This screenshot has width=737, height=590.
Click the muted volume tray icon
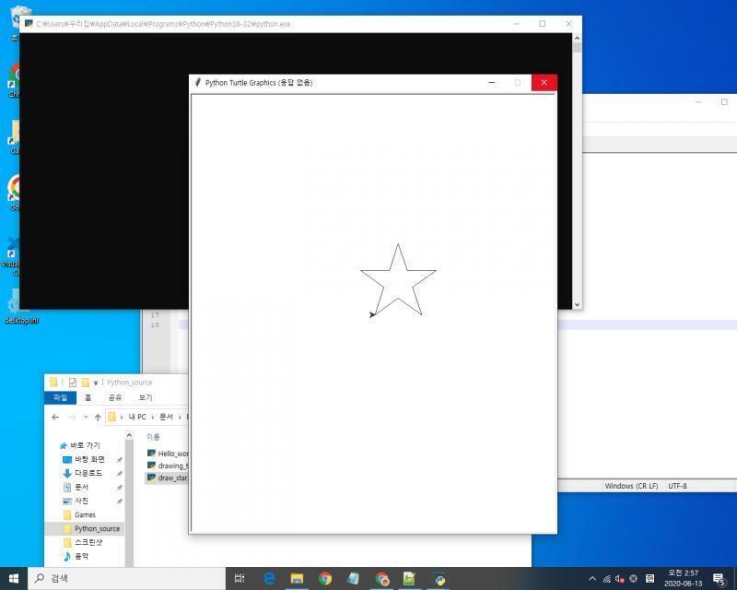[620, 579]
